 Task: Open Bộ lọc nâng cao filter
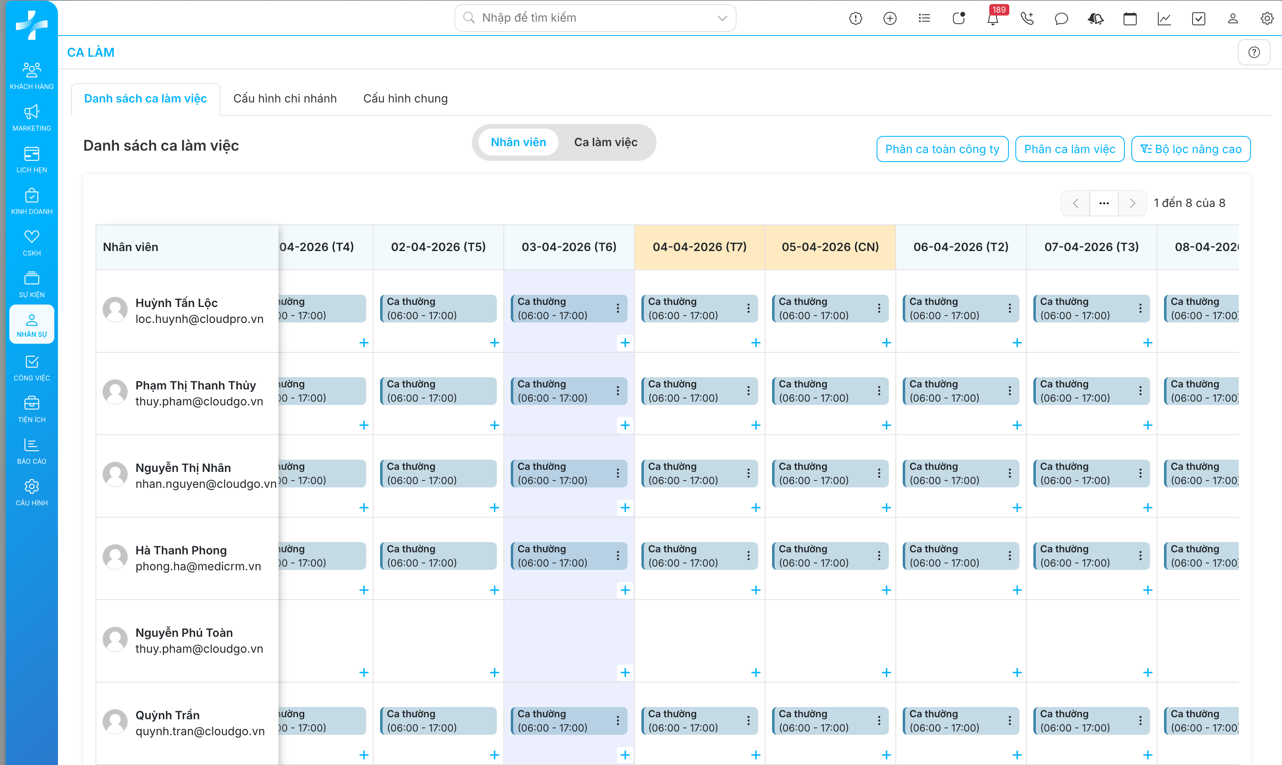coord(1190,149)
